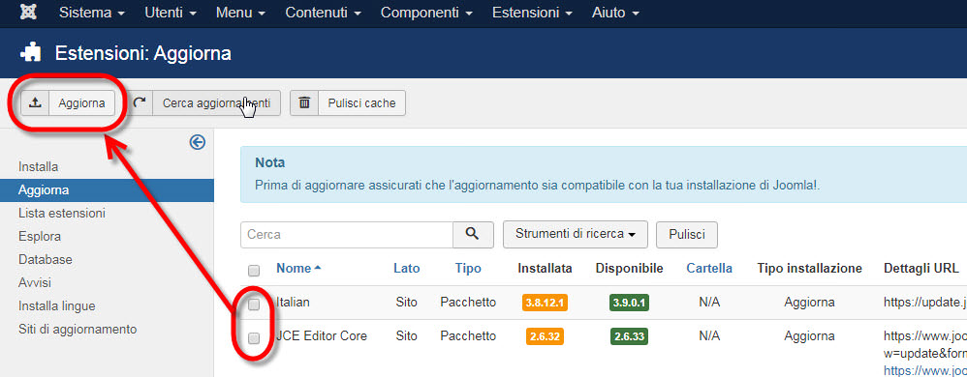The width and height of the screenshot is (967, 377).
Task: Open the Estensioni menu
Action: pos(532,13)
